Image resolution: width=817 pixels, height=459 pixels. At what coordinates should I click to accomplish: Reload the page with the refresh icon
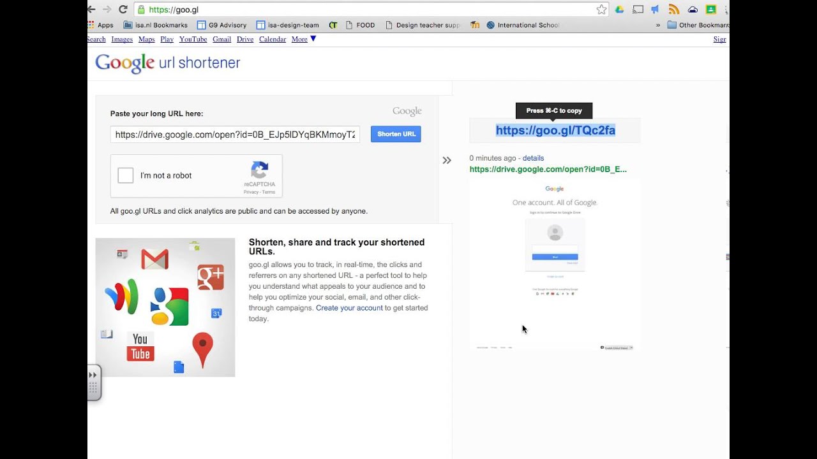click(x=123, y=10)
